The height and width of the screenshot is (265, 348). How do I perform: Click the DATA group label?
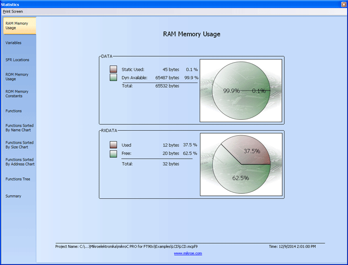(x=107, y=56)
